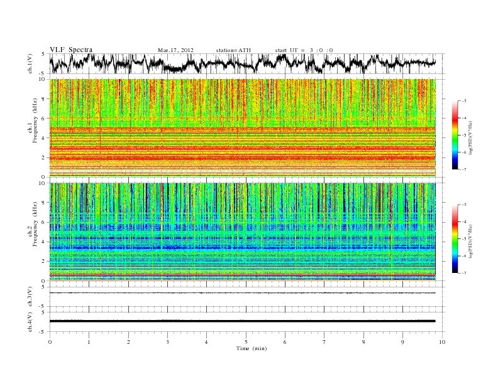Click the ch.3 voltage trace line
Viewport: 498px width, 384px height.
(x=242, y=293)
